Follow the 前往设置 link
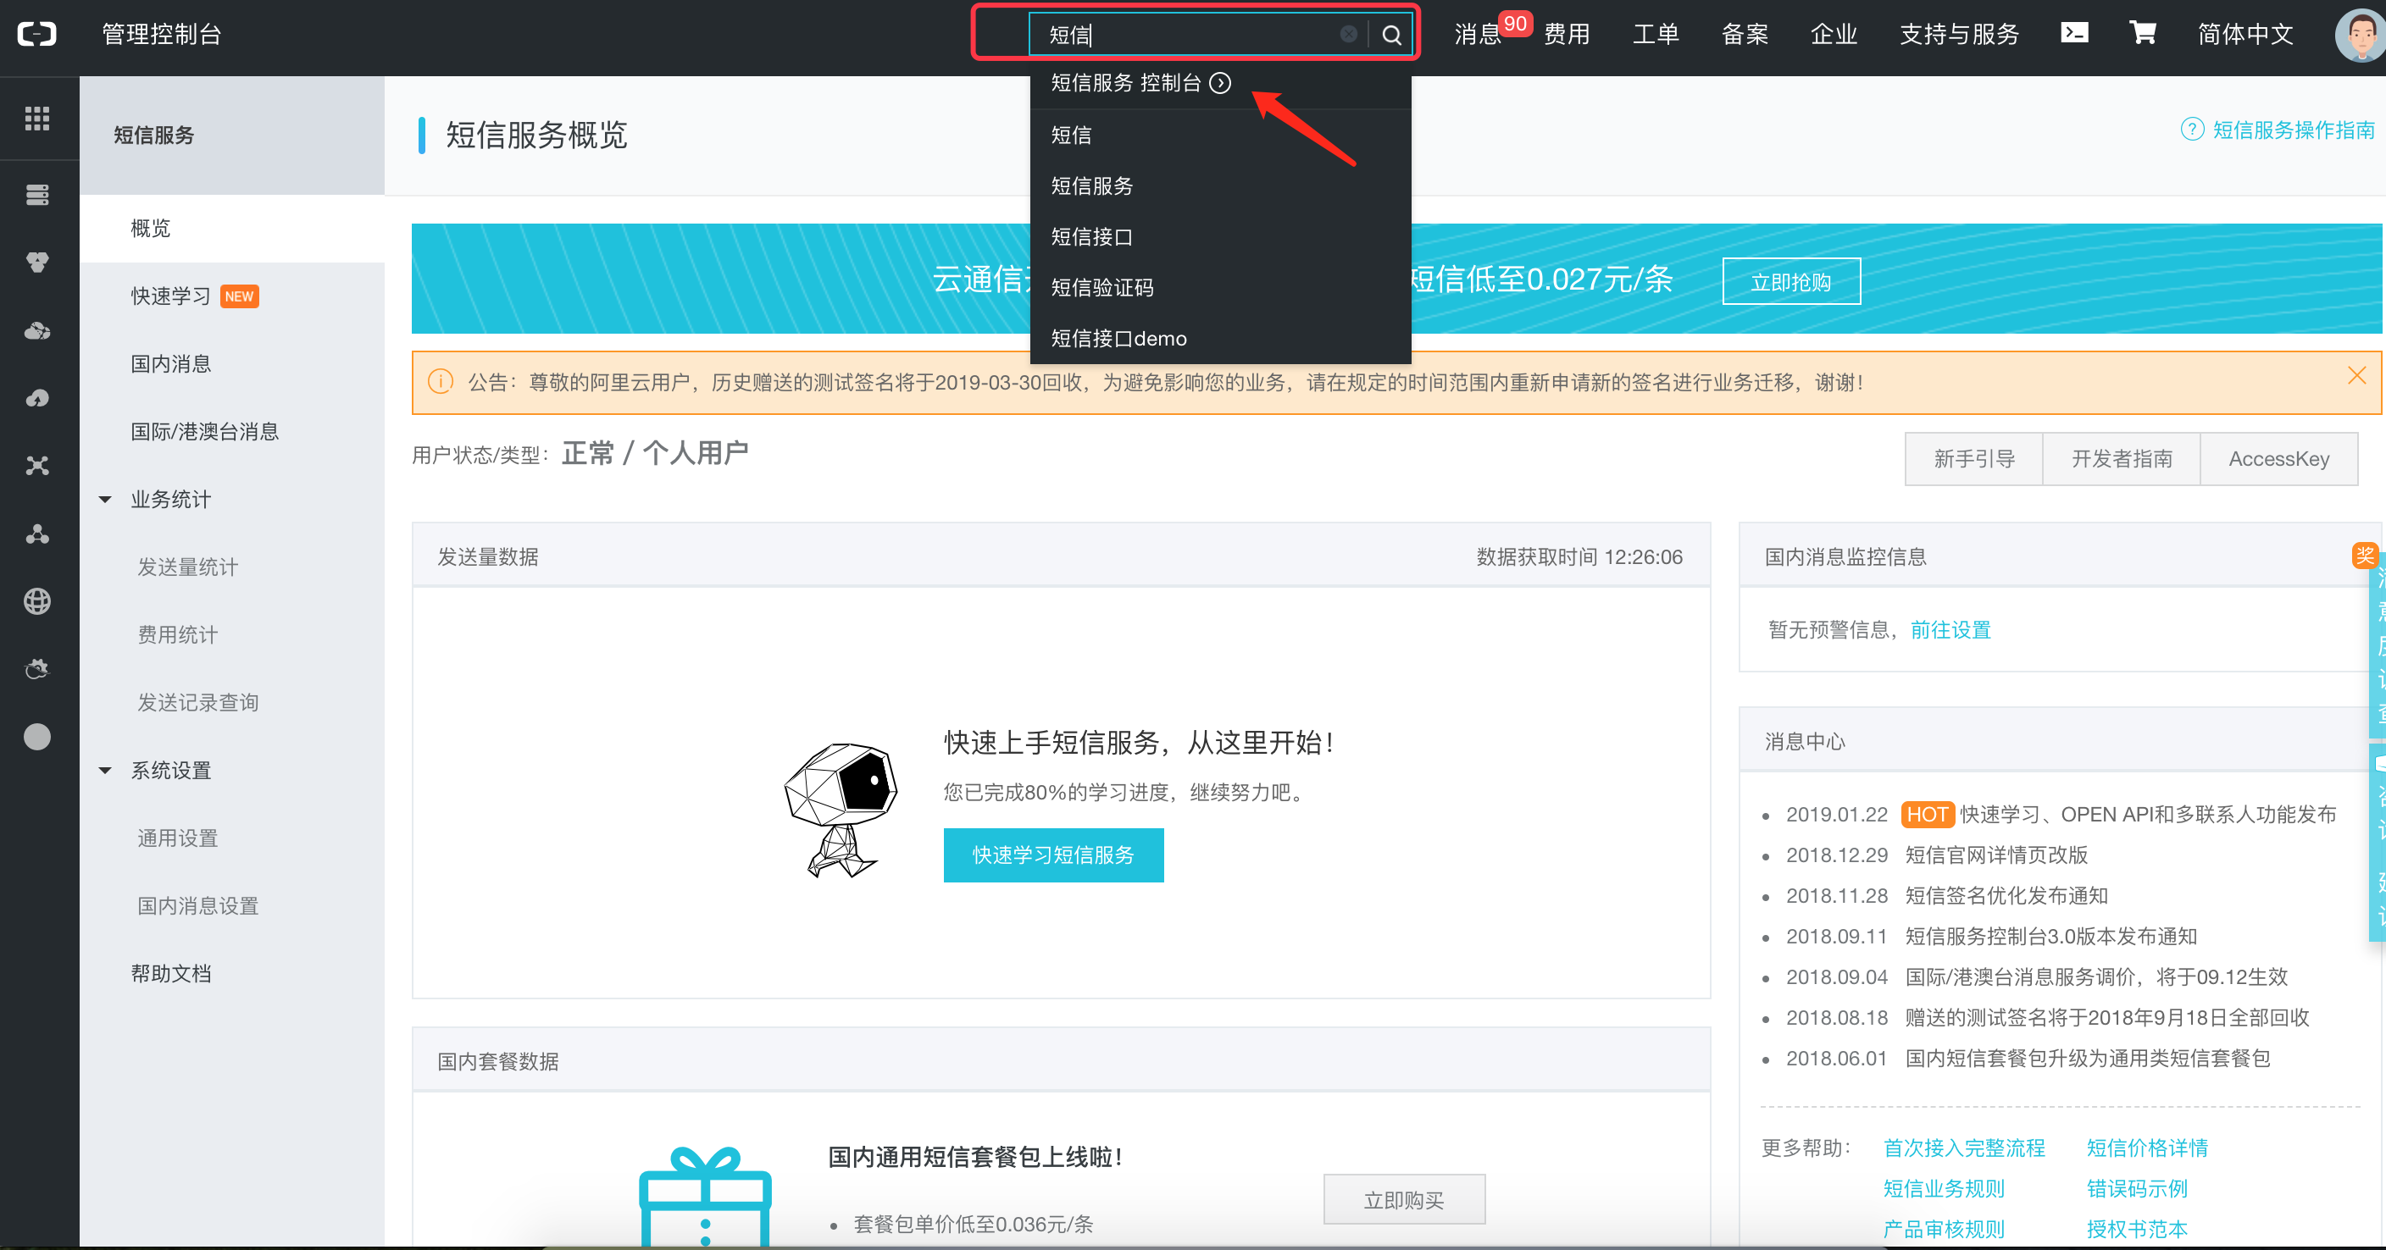 click(1950, 629)
